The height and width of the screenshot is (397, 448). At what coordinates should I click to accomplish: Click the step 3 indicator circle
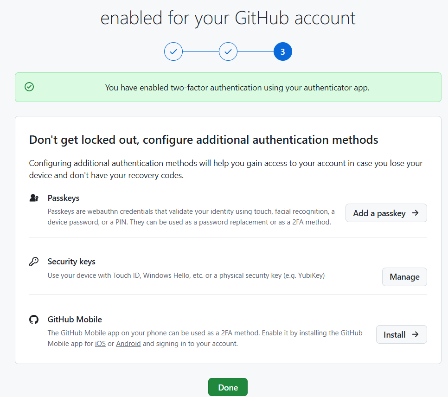[283, 51]
